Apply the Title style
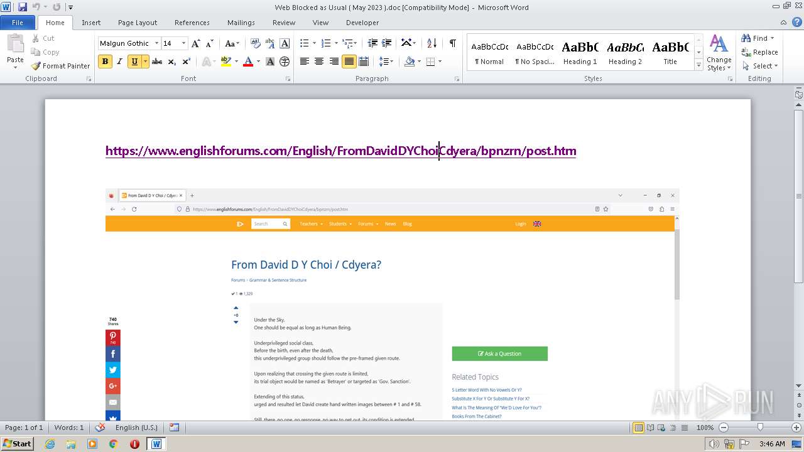804x452 pixels. (x=670, y=53)
